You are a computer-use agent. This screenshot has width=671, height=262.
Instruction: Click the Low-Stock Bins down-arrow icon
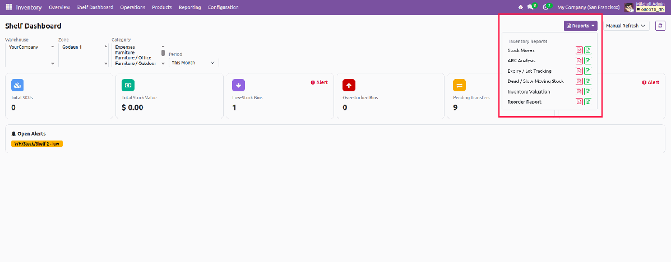[x=238, y=85]
